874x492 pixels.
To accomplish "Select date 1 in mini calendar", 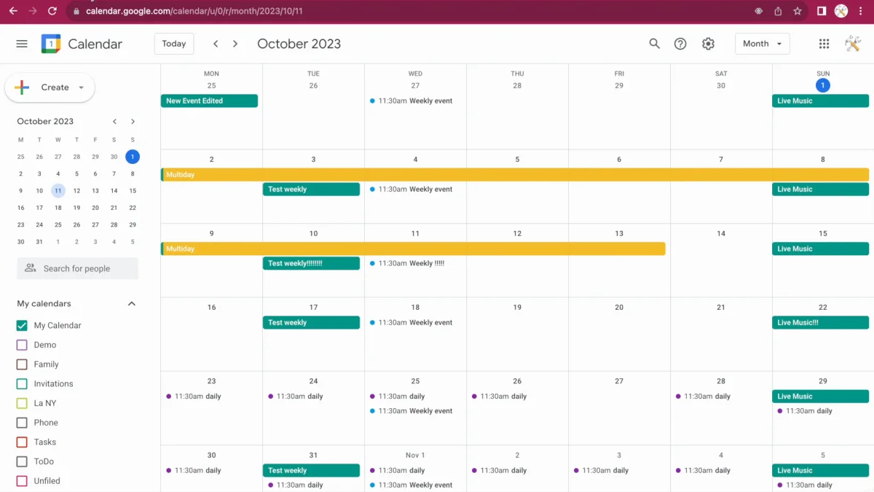I will 133,157.
